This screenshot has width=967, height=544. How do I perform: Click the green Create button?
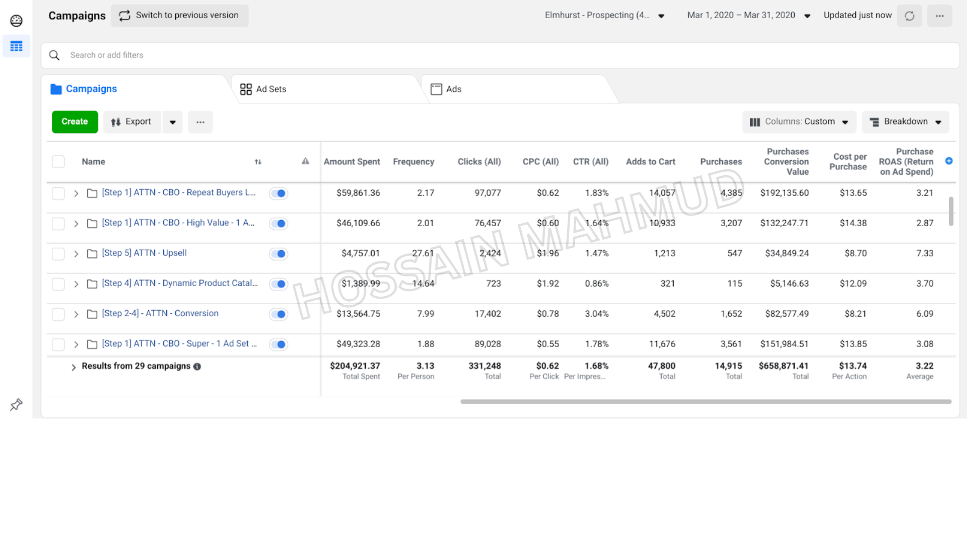75,122
